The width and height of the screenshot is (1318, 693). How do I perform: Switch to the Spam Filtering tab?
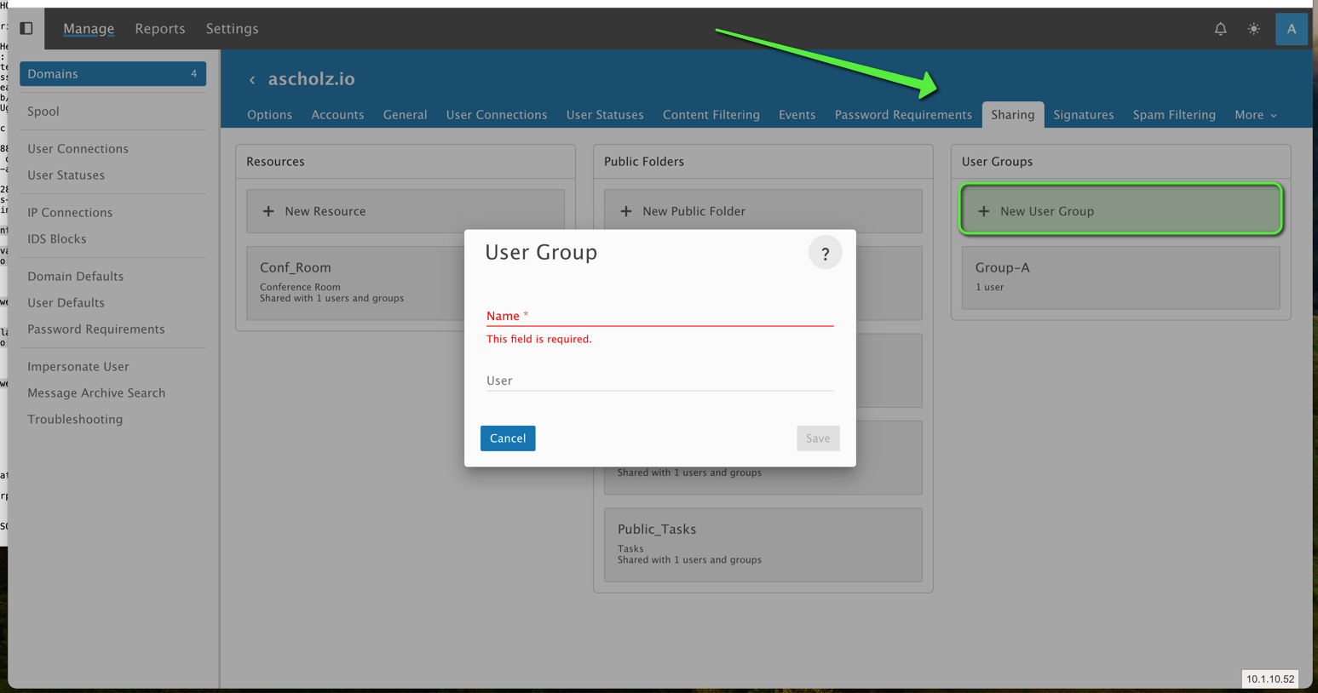coord(1173,115)
